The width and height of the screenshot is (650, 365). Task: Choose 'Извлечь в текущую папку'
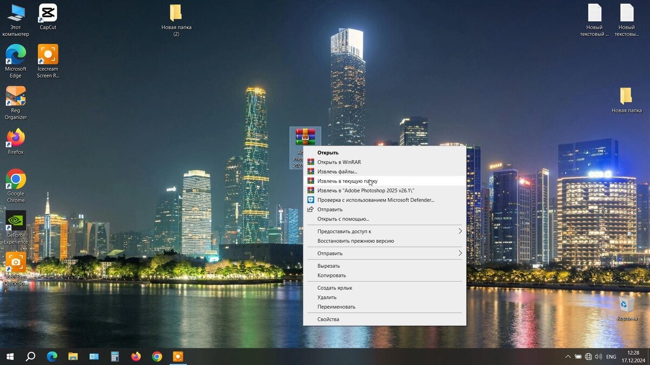(385, 181)
